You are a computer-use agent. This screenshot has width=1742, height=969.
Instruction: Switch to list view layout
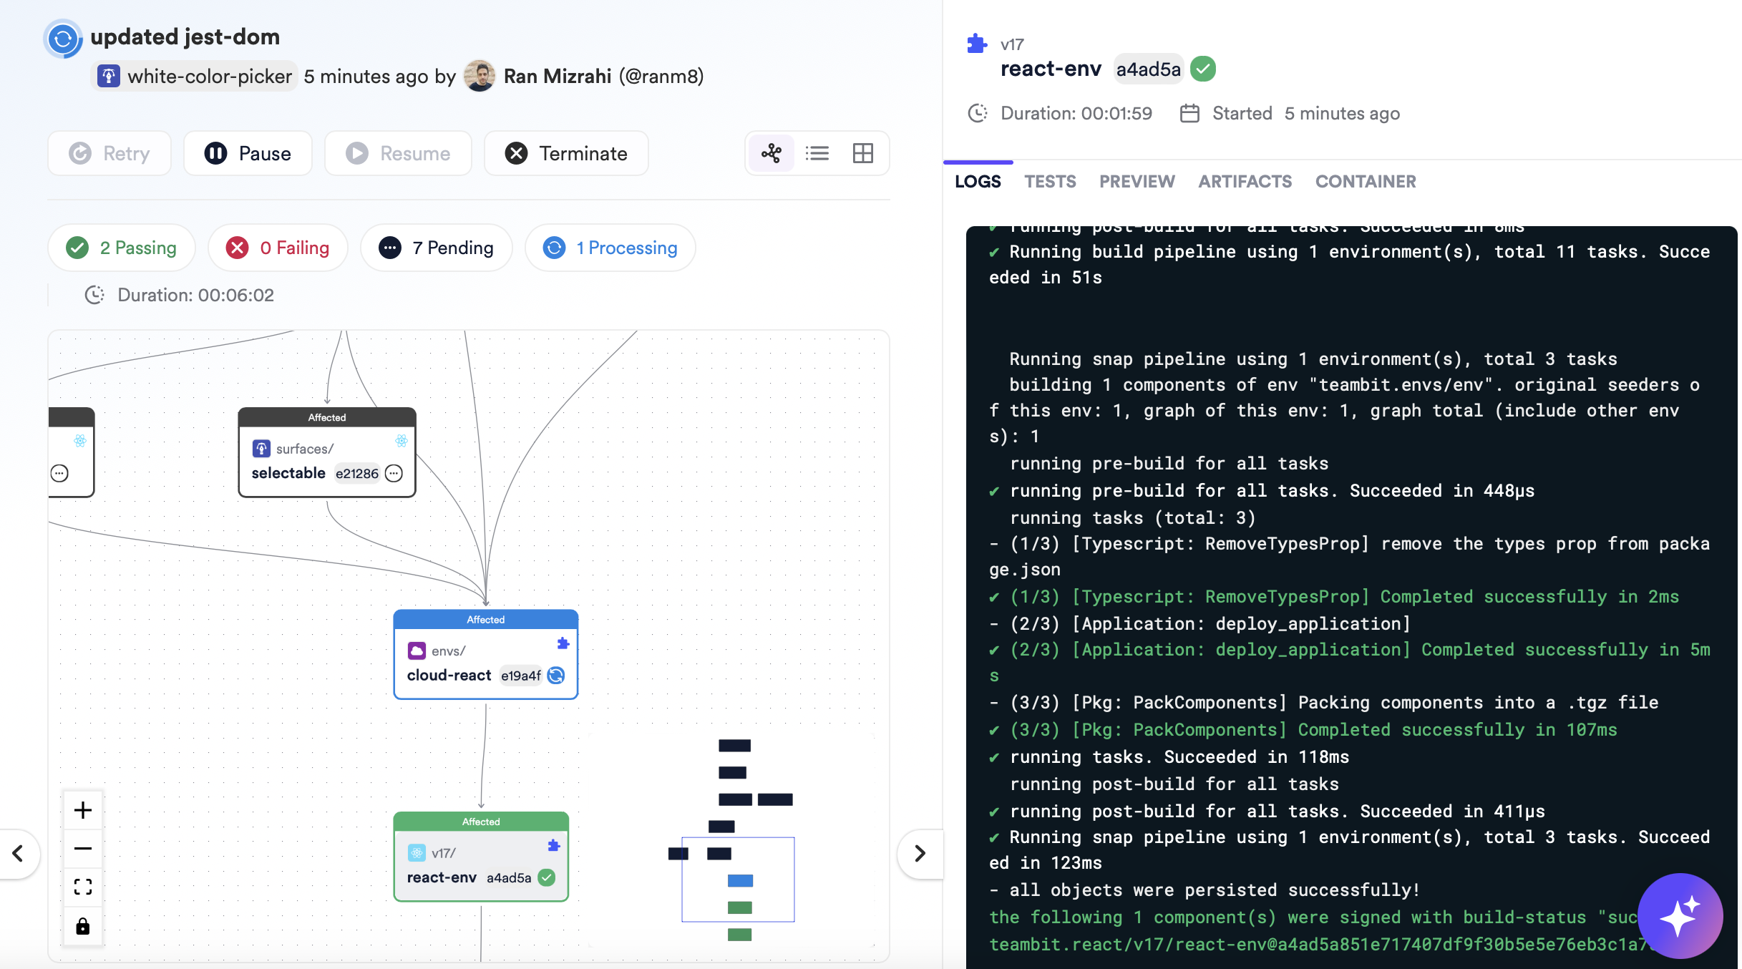817,153
